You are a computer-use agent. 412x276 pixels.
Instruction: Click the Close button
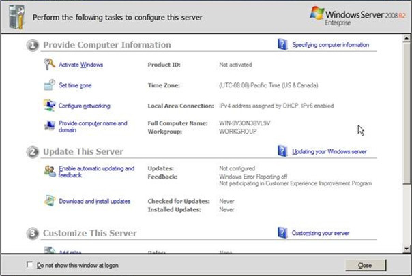(x=365, y=265)
